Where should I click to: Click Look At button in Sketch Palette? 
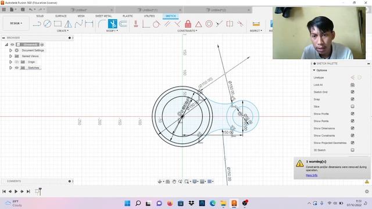(353, 85)
